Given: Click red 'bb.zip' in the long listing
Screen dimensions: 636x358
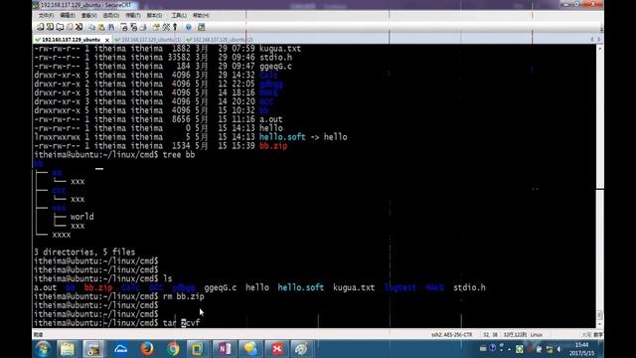Looking at the screenshot, I should [273, 146].
